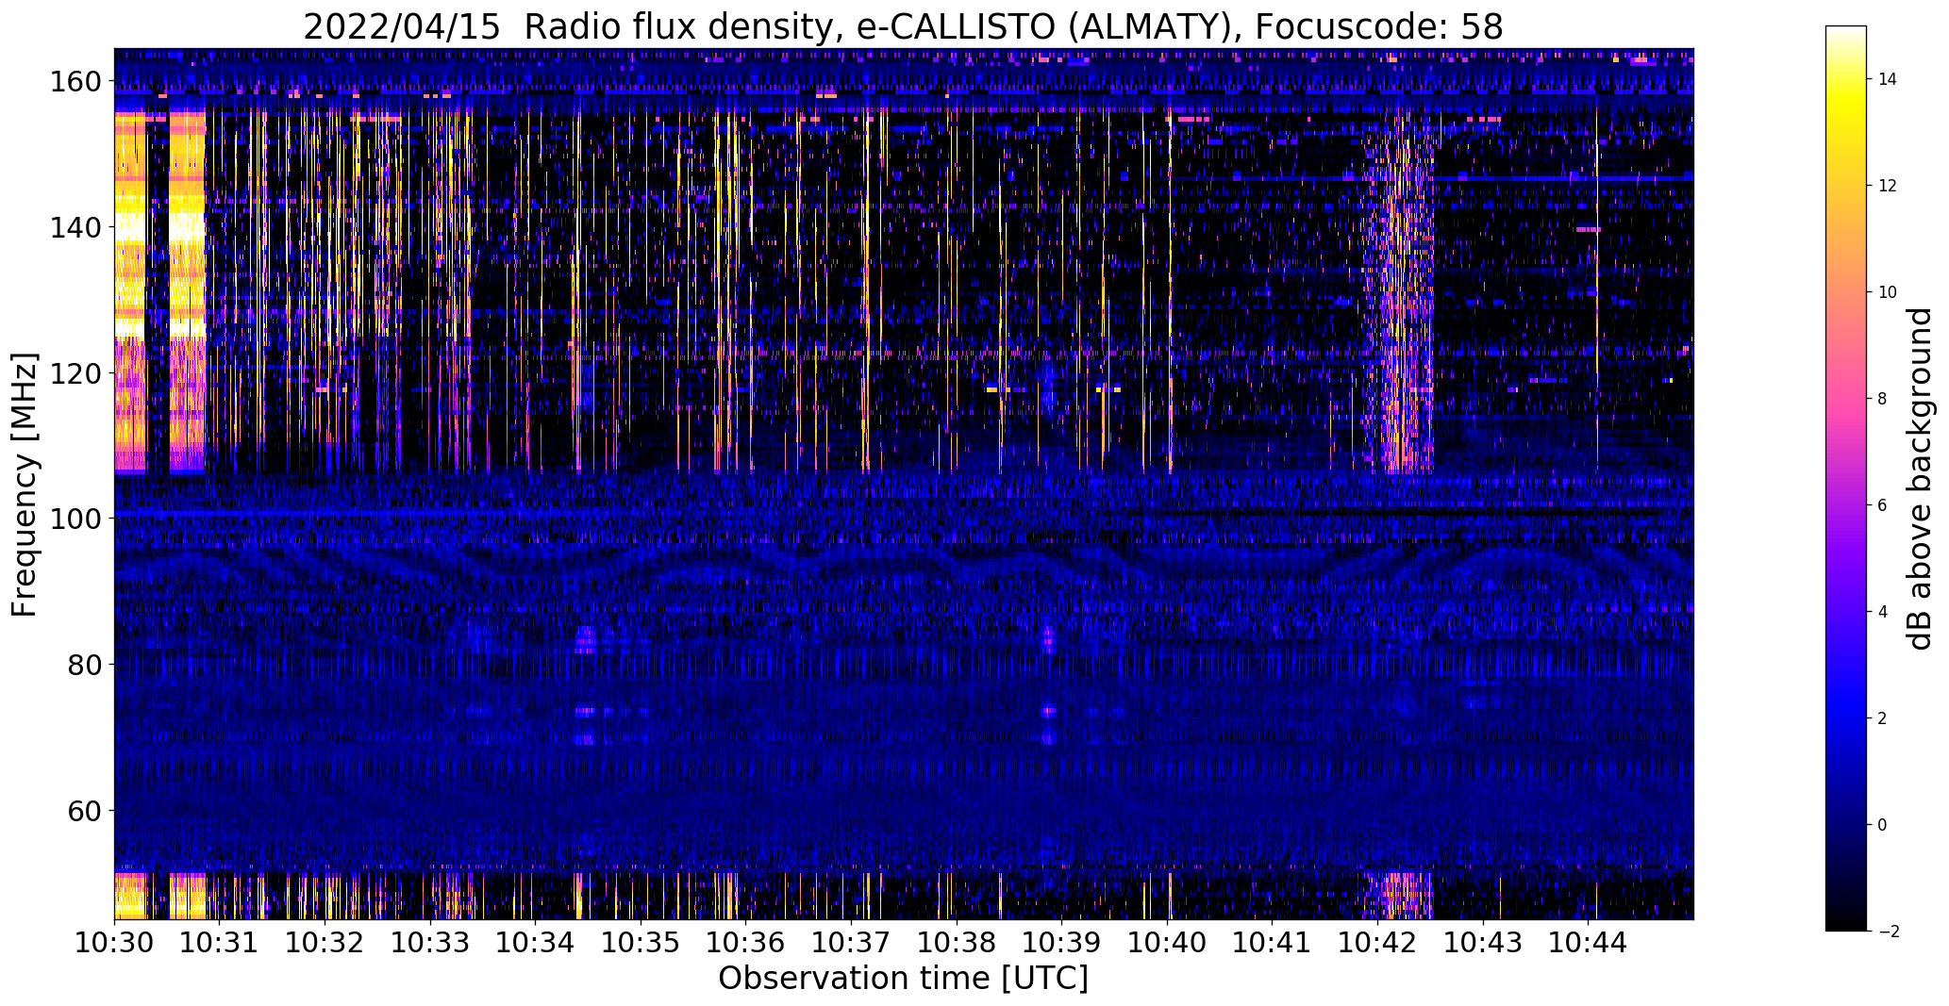Click the bright burst starting at 10:30 near 140 MHz
Viewport: 1949px width, 1006px height.
point(131,226)
